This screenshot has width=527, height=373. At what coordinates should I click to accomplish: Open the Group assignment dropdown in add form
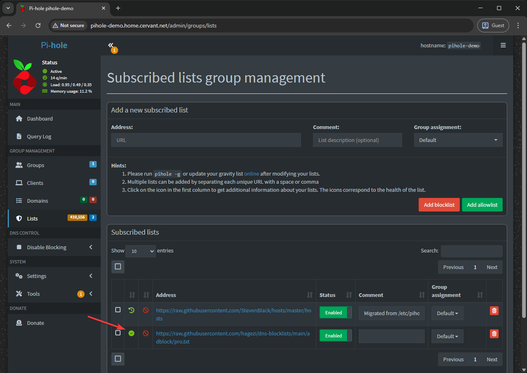[x=458, y=140]
